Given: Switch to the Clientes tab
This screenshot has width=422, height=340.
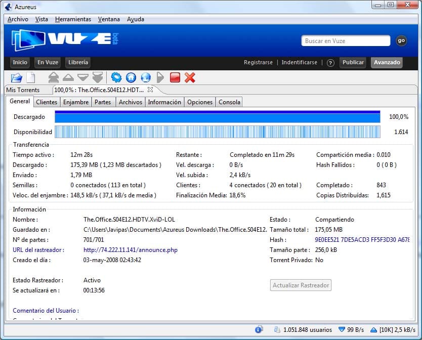Looking at the screenshot, I should pyautogui.click(x=47, y=102).
